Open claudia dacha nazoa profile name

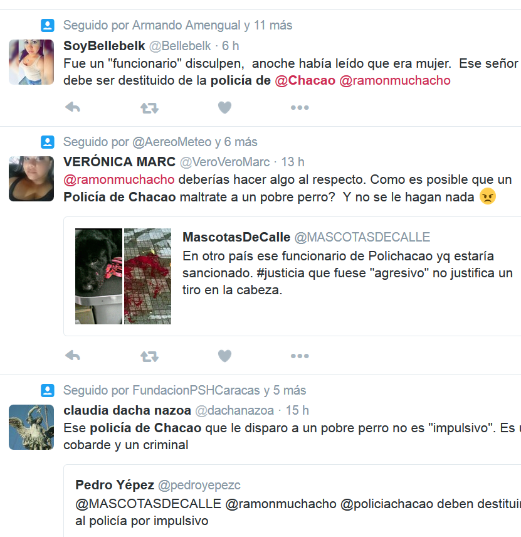tap(127, 410)
